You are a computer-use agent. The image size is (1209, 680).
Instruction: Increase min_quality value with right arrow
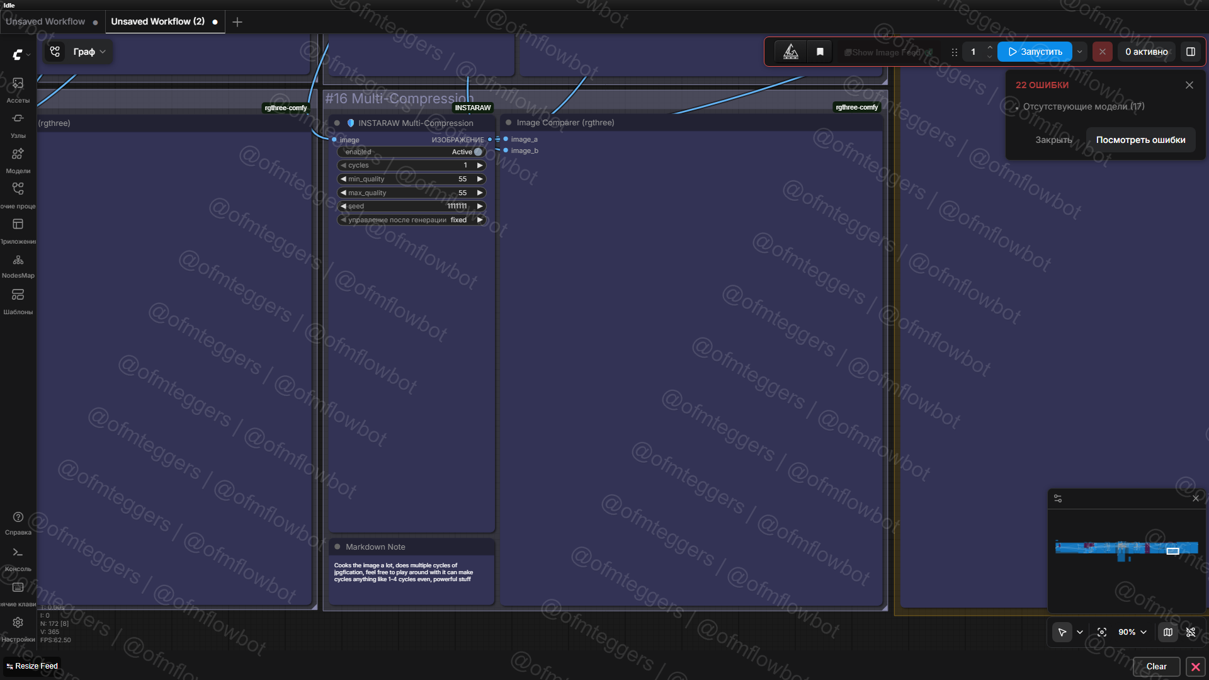pyautogui.click(x=480, y=179)
